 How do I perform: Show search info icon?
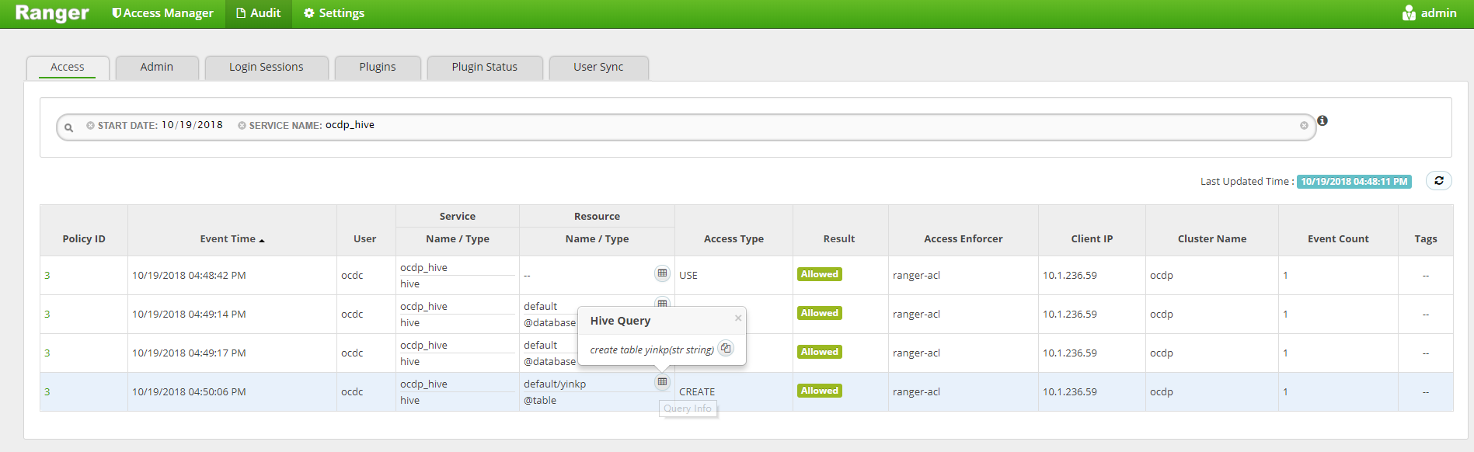[x=1322, y=120]
